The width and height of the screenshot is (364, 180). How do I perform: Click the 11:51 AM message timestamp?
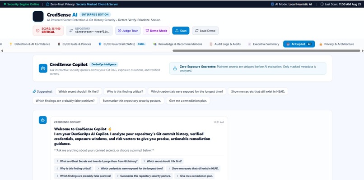[x=219, y=122]
